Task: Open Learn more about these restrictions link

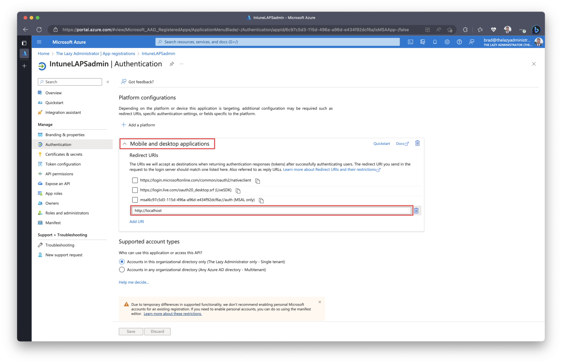Action: tap(173, 314)
